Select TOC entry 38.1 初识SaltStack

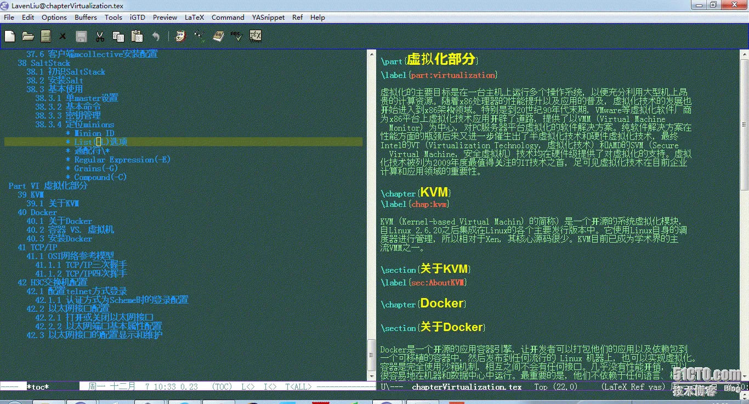pos(66,72)
